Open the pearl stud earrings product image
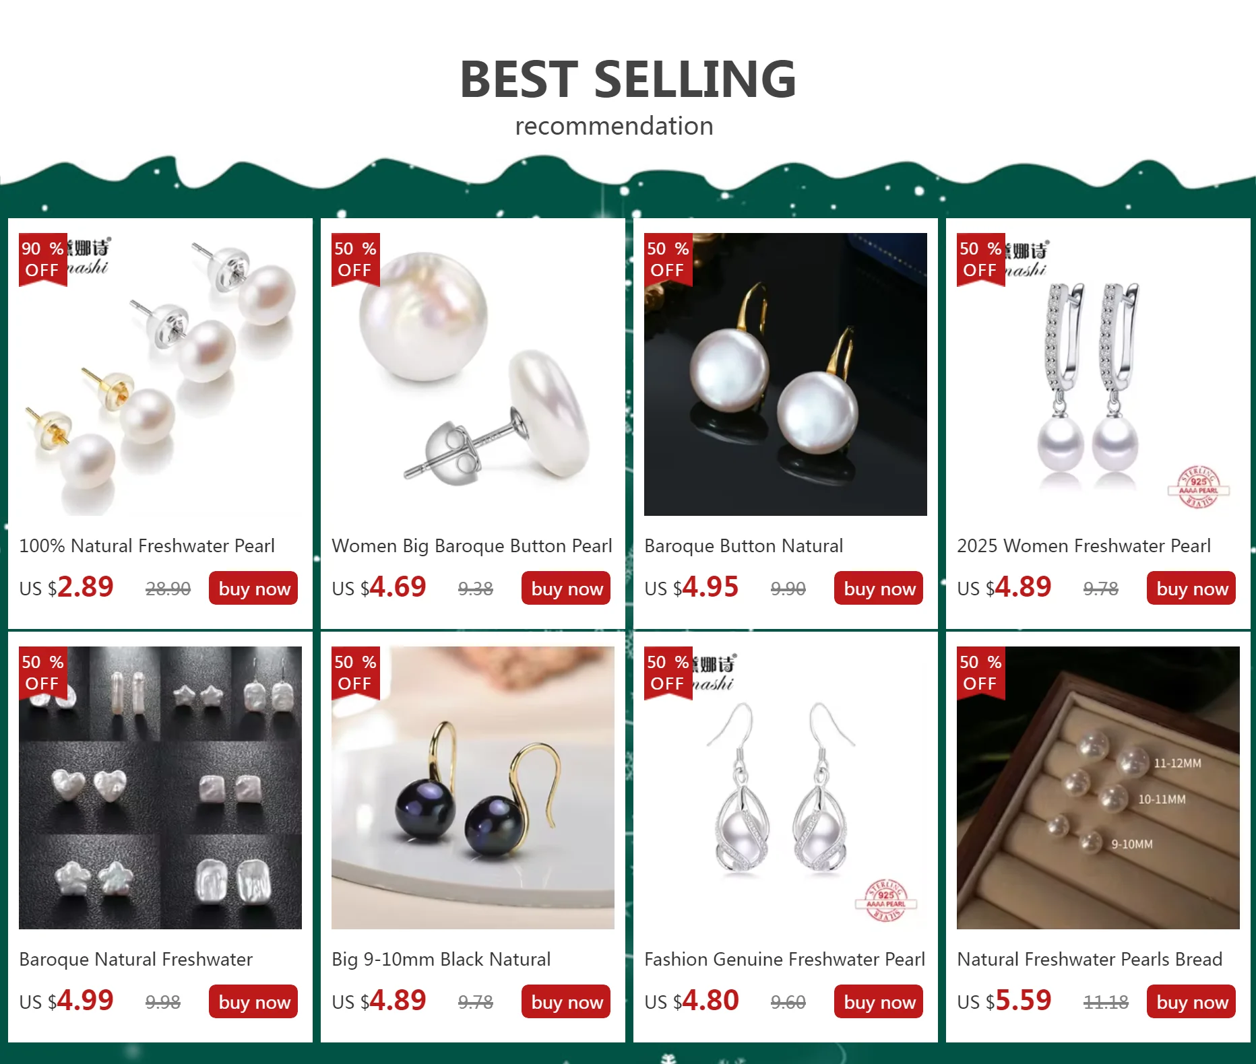This screenshot has height=1064, width=1256. (160, 374)
